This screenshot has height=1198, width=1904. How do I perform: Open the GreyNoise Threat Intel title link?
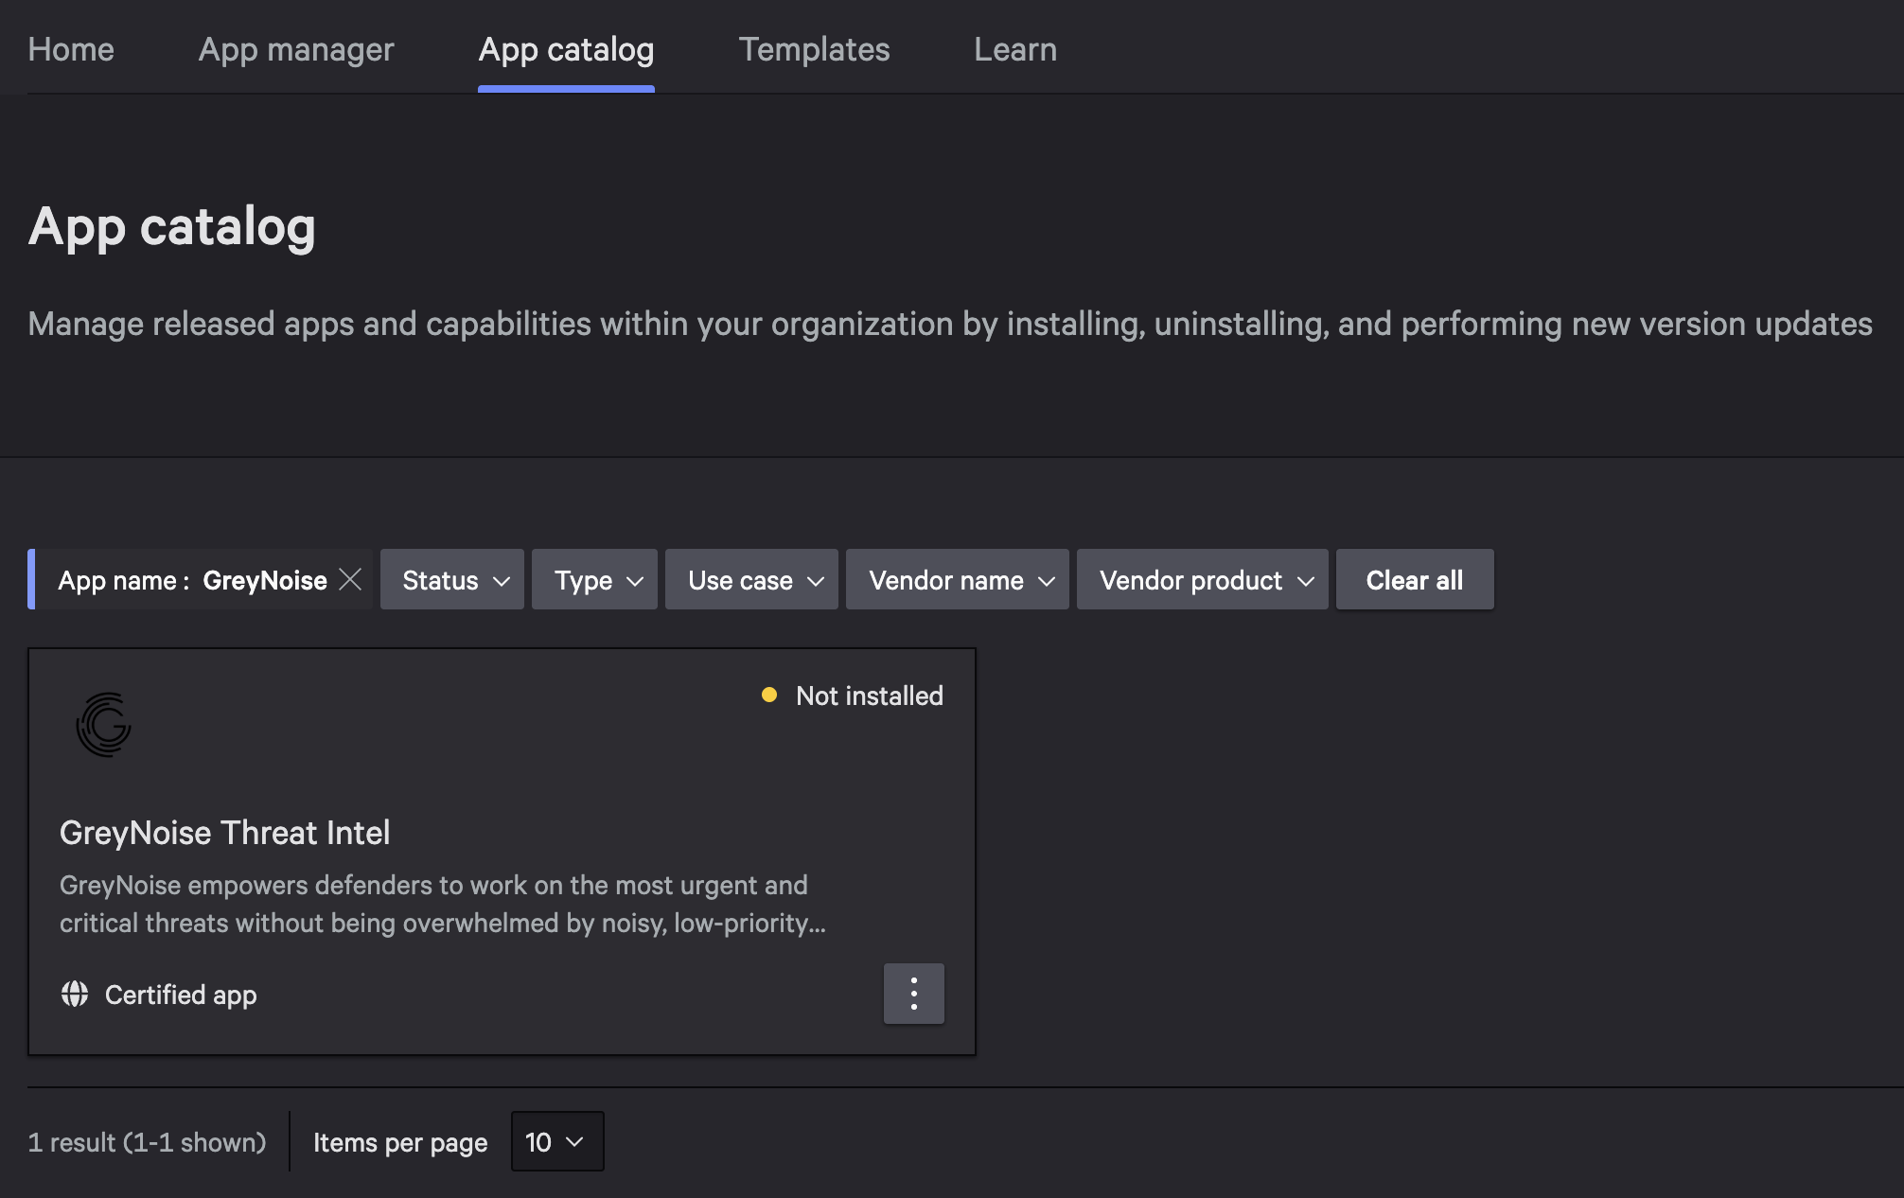pos(224,833)
